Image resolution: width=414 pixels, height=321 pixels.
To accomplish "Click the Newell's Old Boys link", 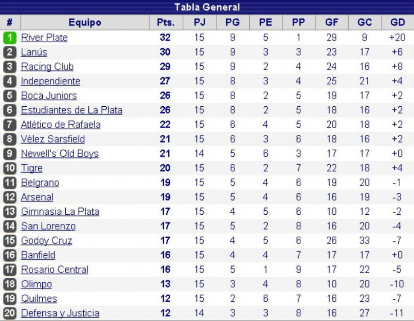I will click(x=60, y=154).
